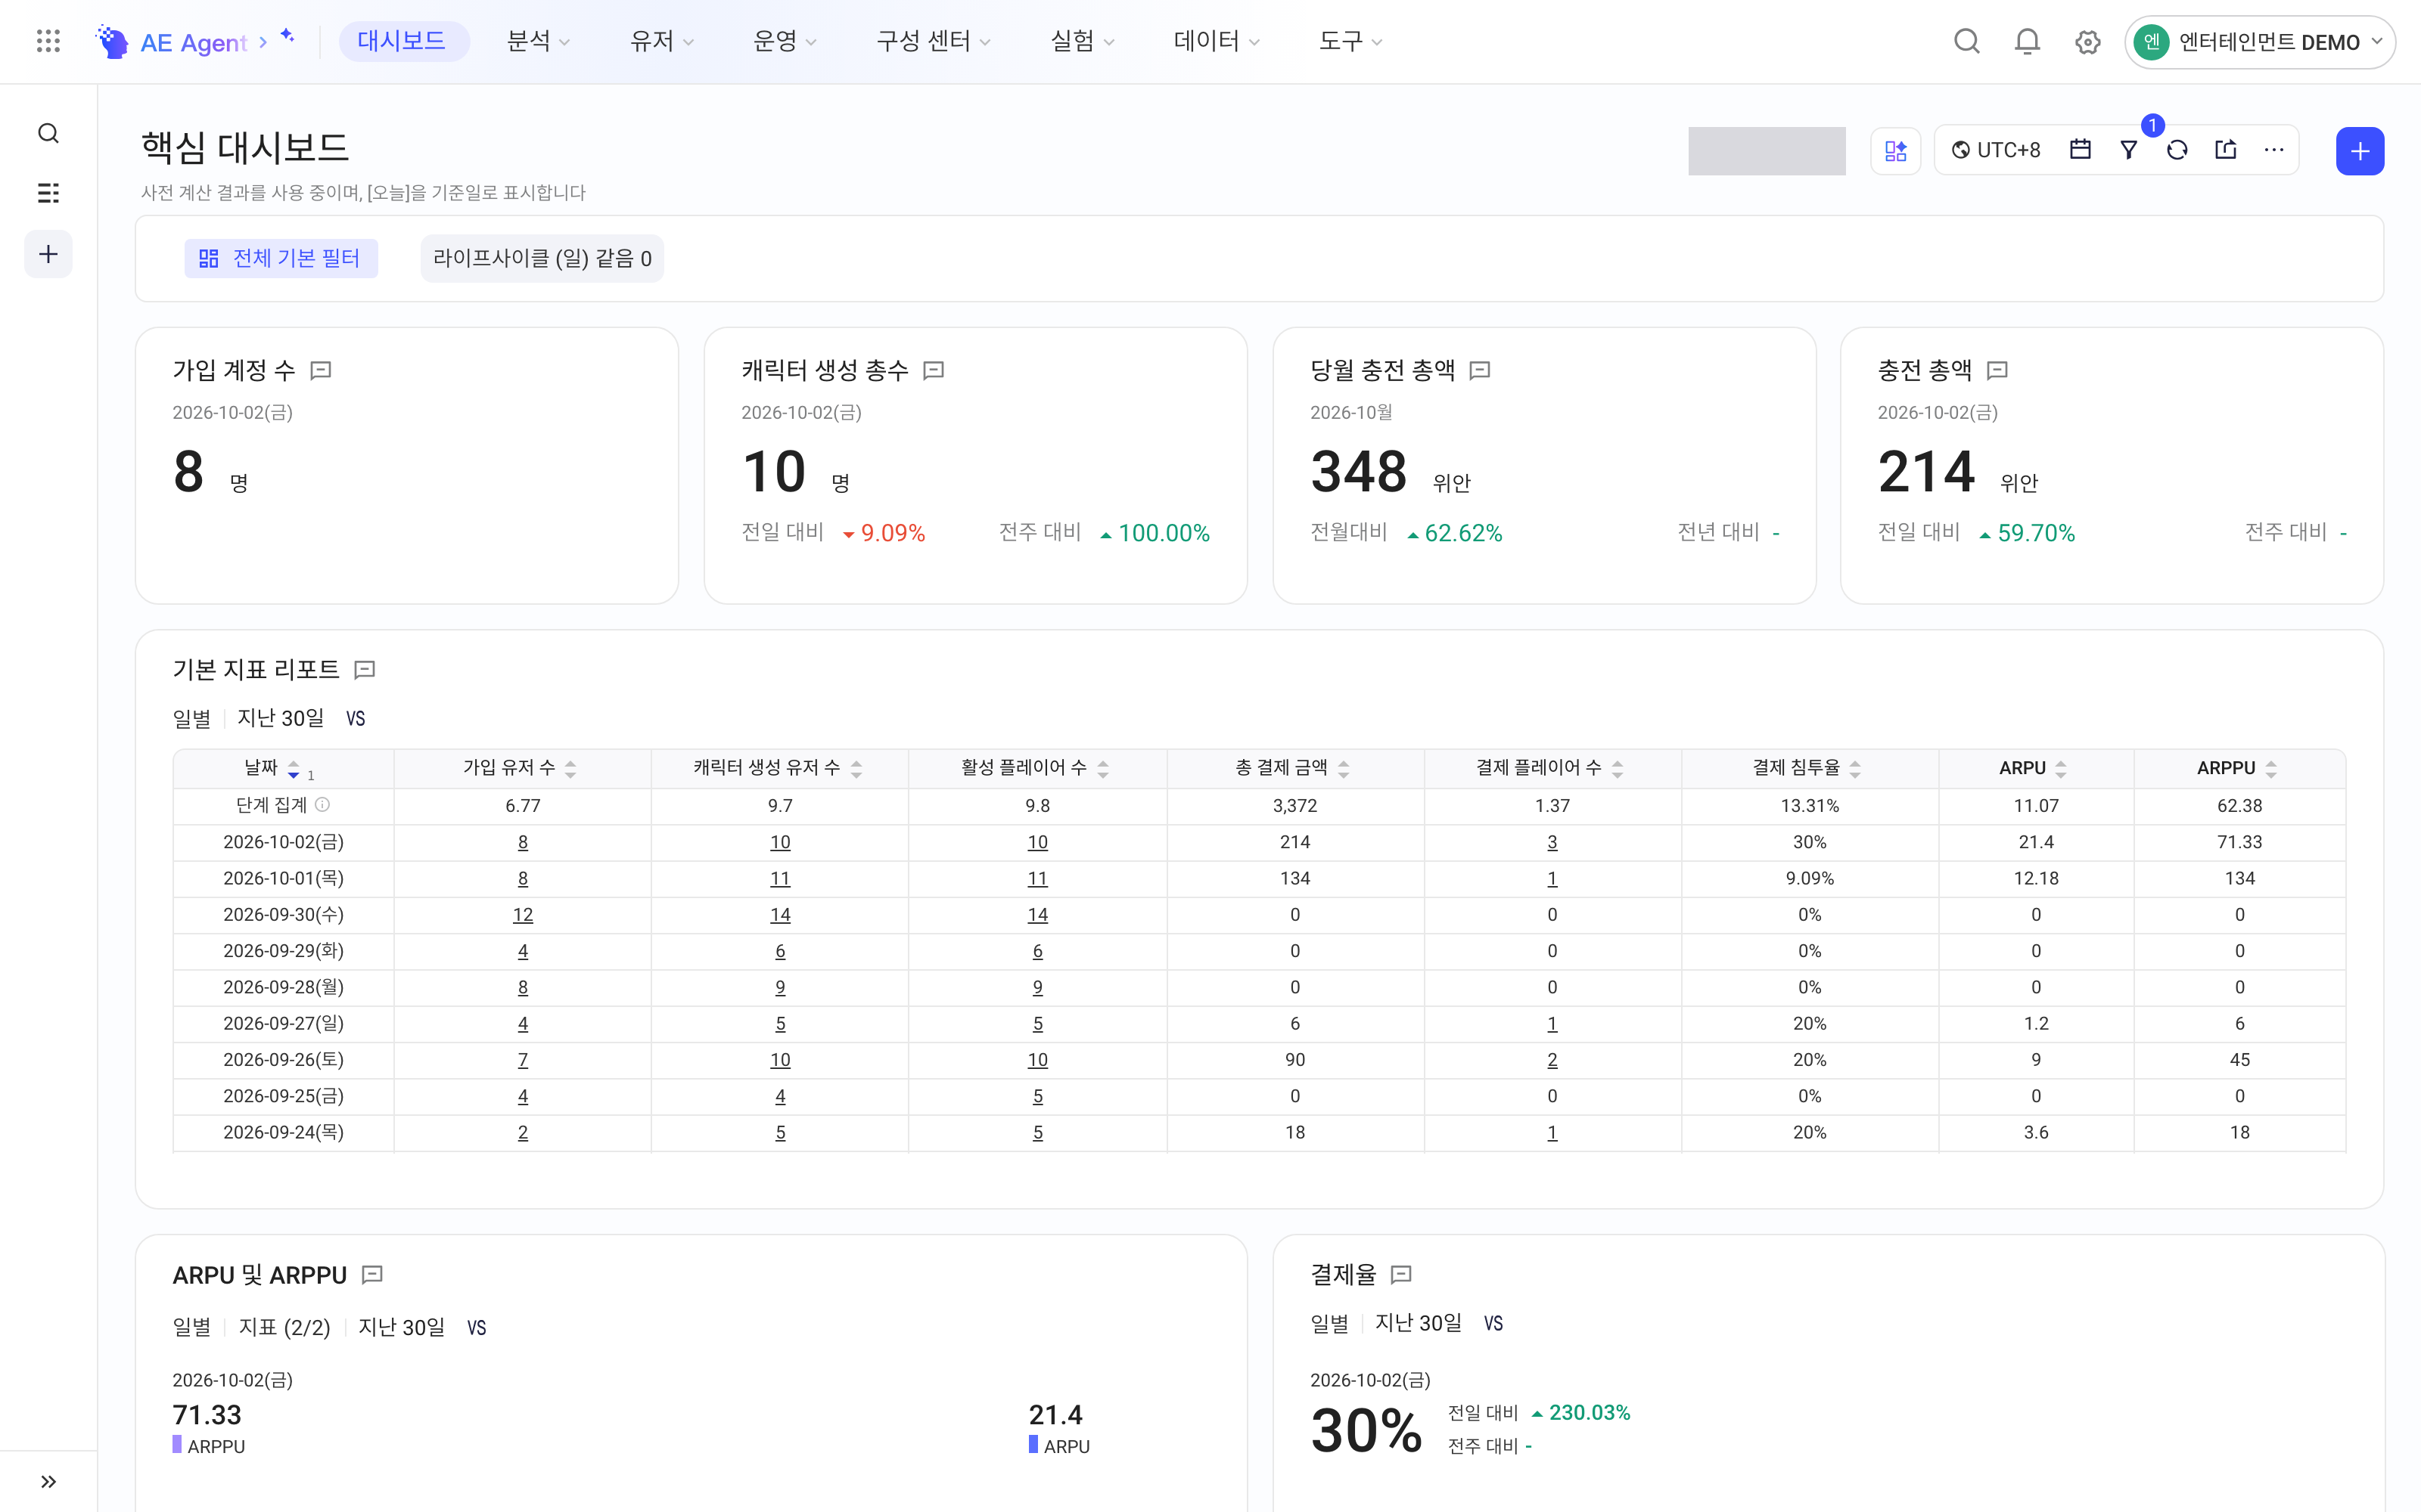This screenshot has width=2421, height=1512.
Task: Click the VS compare in 기본 지표 리포트
Action: 355,719
